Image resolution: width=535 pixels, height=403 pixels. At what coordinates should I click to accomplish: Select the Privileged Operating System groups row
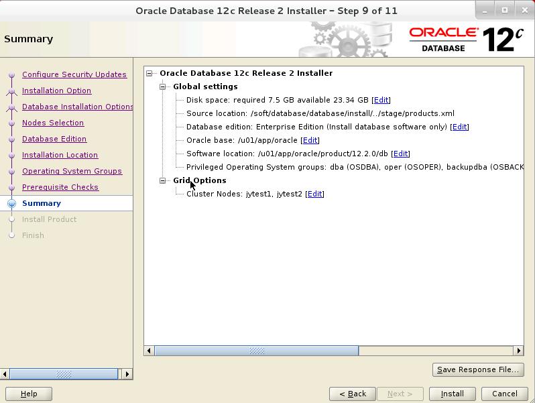[355, 167]
